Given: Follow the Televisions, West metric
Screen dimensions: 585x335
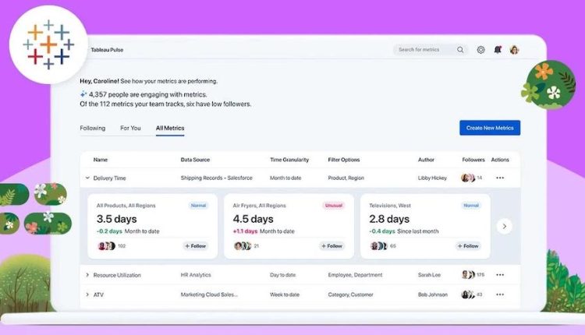Looking at the screenshot, I should click(x=468, y=246).
